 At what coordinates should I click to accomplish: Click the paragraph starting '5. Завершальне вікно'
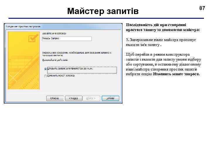click(161, 42)
